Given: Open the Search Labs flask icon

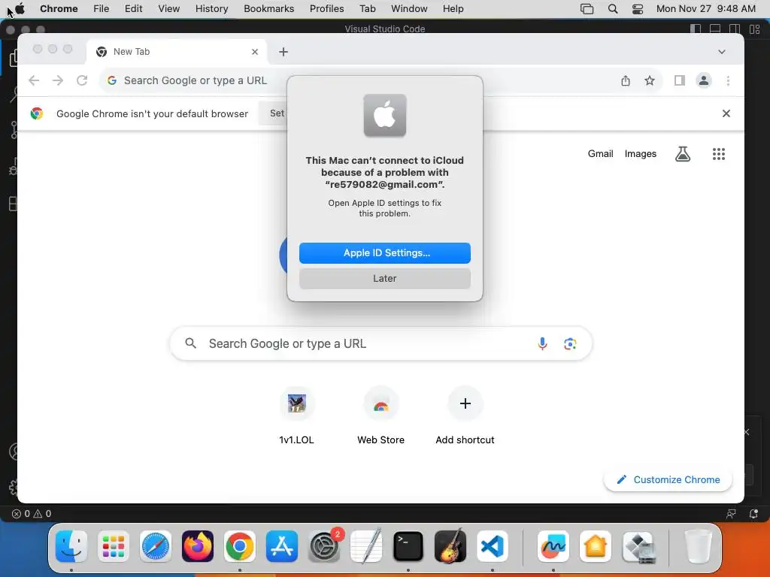Looking at the screenshot, I should coord(683,154).
